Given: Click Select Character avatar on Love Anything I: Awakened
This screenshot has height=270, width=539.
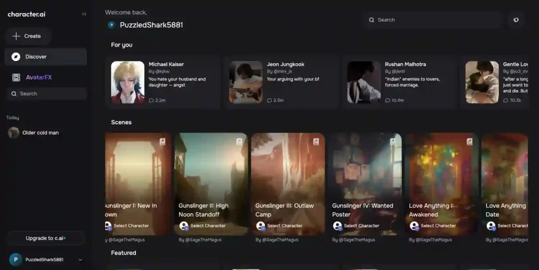Looking at the screenshot, I should point(414,226).
